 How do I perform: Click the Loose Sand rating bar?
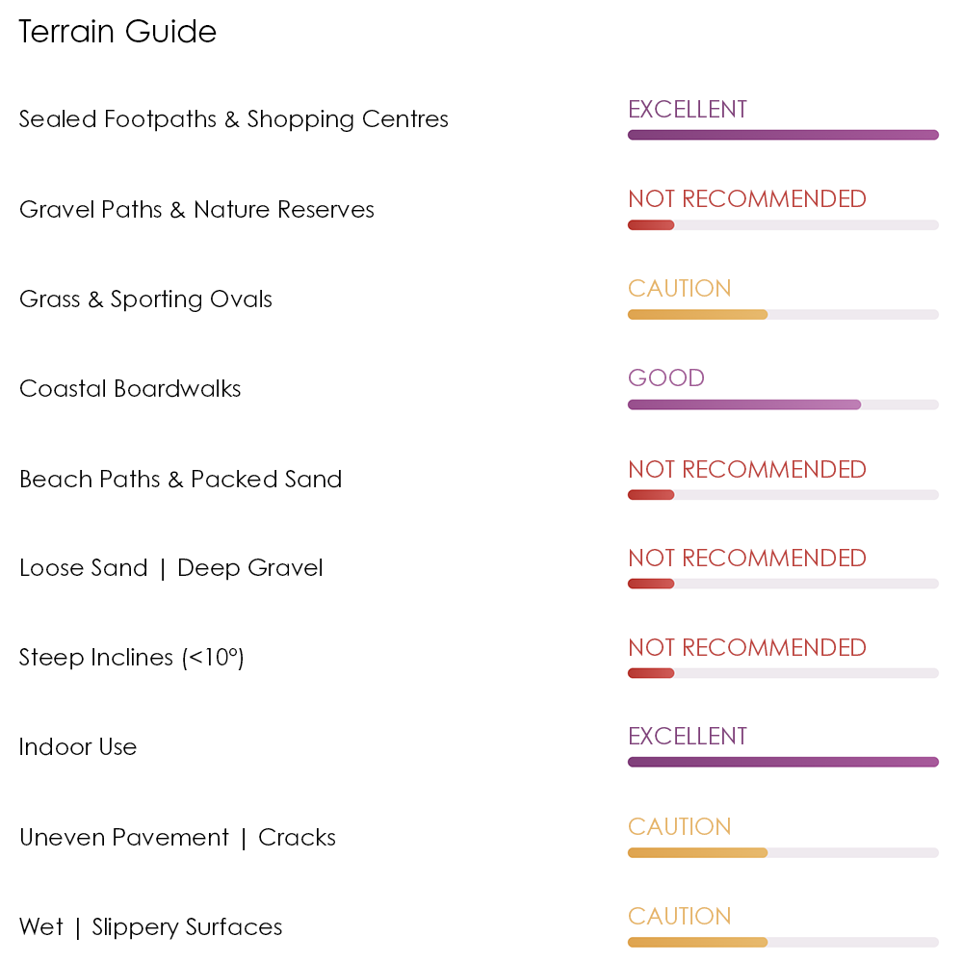point(783,585)
